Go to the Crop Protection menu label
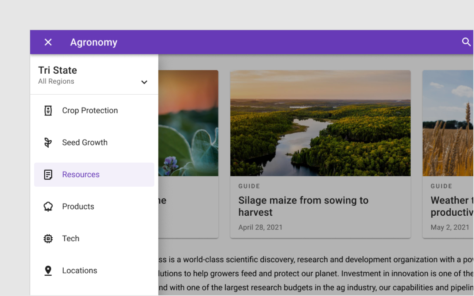 (90, 111)
